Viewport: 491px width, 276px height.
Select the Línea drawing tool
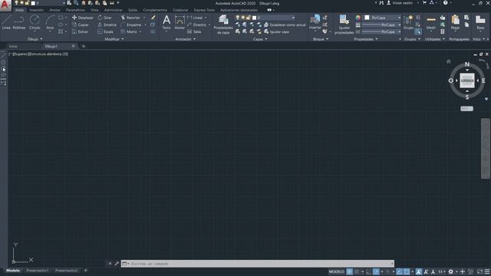(x=6, y=22)
